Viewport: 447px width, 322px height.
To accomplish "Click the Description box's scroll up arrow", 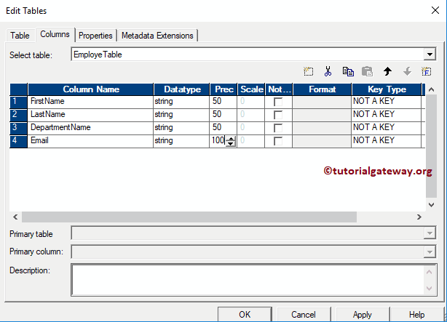I will 430,272.
